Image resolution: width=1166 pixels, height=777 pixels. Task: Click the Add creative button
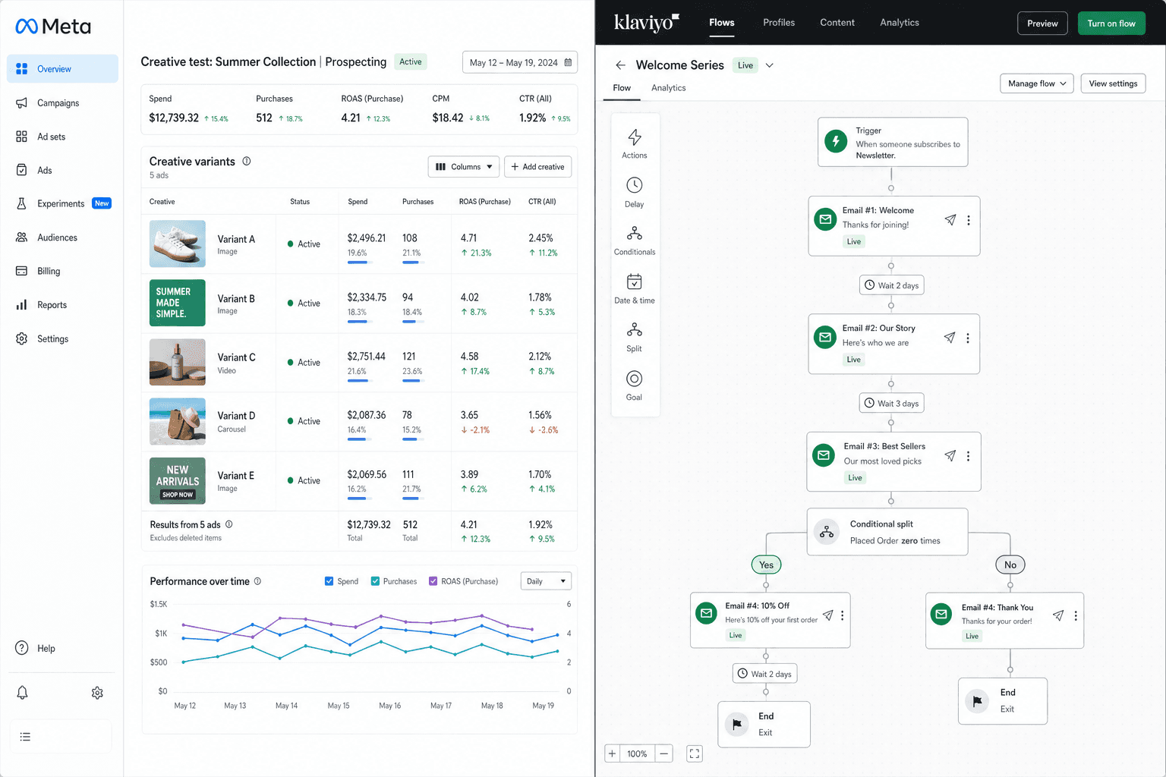537,167
